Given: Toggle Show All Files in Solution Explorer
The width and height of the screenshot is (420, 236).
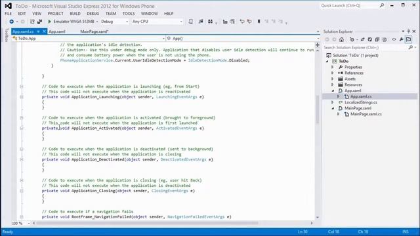Looking at the screenshot, I should tap(385, 39).
